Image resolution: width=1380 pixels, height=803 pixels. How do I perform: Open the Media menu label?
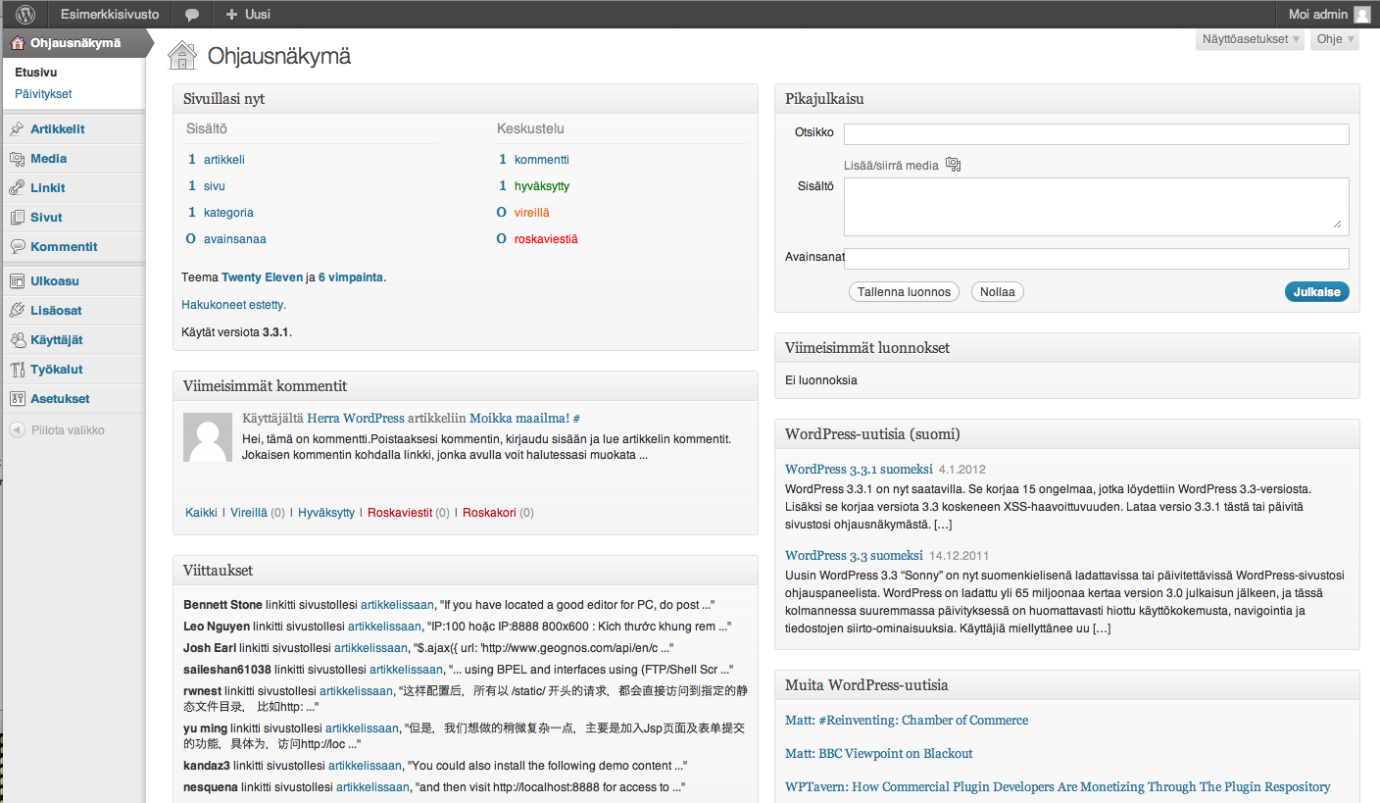[49, 159]
